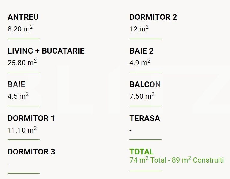Select the 7.50 m² balcony value

(142, 97)
